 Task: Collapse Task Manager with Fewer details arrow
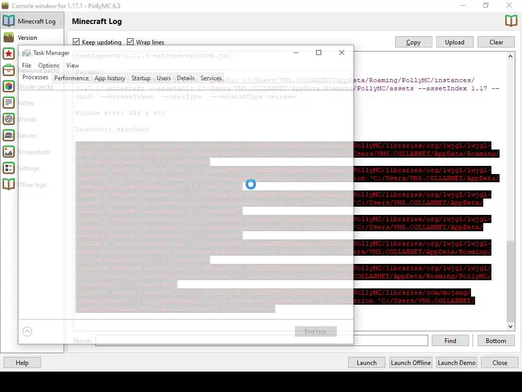(x=28, y=331)
